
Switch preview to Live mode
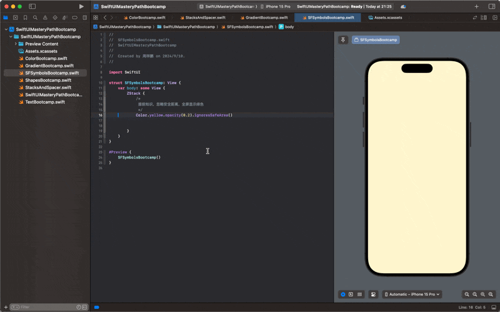click(x=343, y=294)
